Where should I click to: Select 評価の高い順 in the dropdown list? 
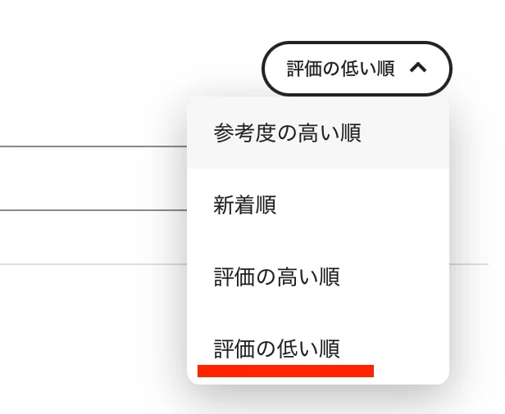[x=318, y=277]
